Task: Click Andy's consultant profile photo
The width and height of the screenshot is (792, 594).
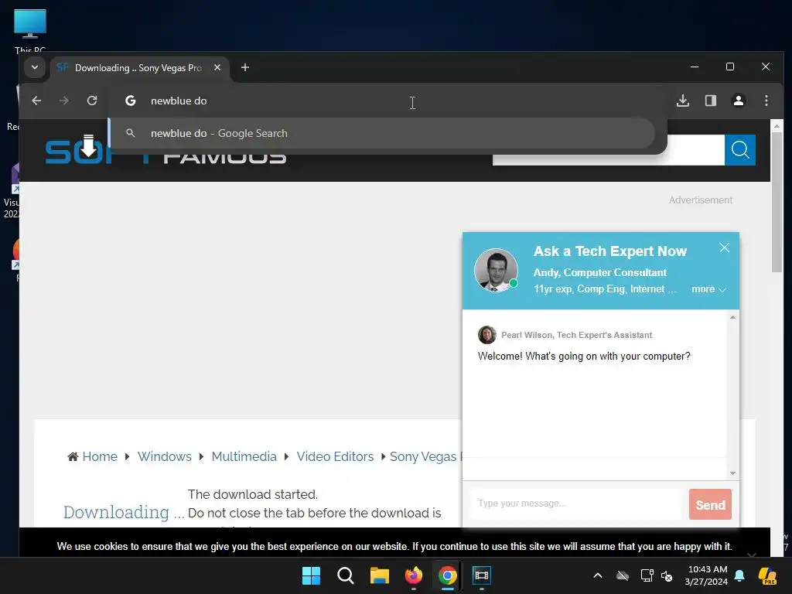Action: (x=496, y=270)
